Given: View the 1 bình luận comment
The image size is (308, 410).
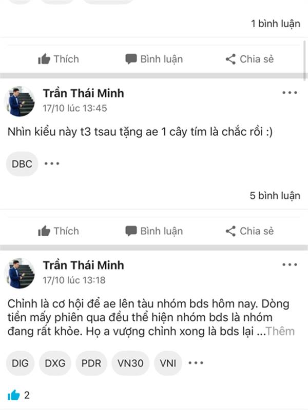Looking at the screenshot, I should coord(275,24).
